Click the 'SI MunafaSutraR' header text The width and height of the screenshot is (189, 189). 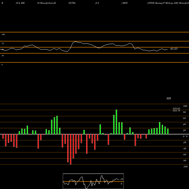pos(46,3)
